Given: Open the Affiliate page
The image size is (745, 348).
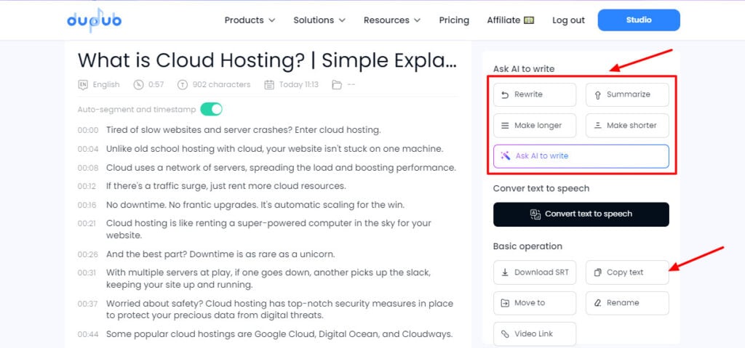Looking at the screenshot, I should pos(510,20).
